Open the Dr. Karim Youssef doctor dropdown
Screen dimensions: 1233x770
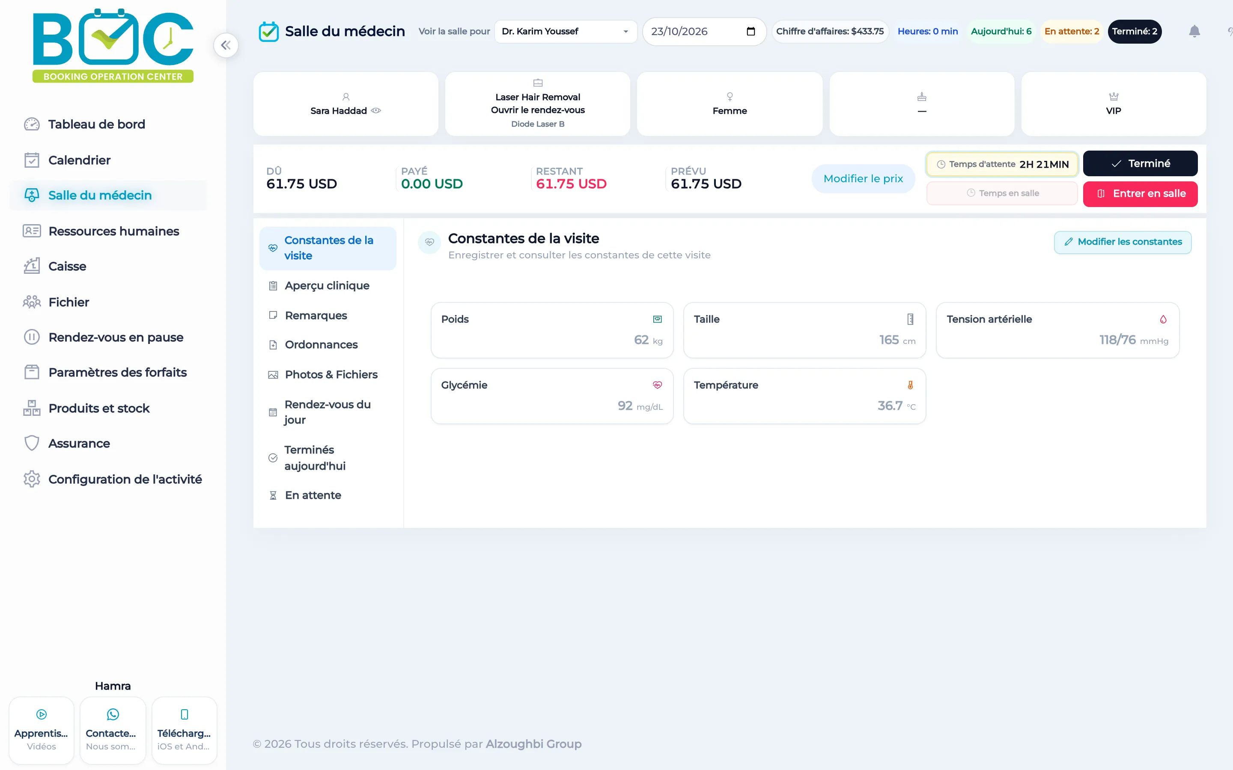coord(566,32)
